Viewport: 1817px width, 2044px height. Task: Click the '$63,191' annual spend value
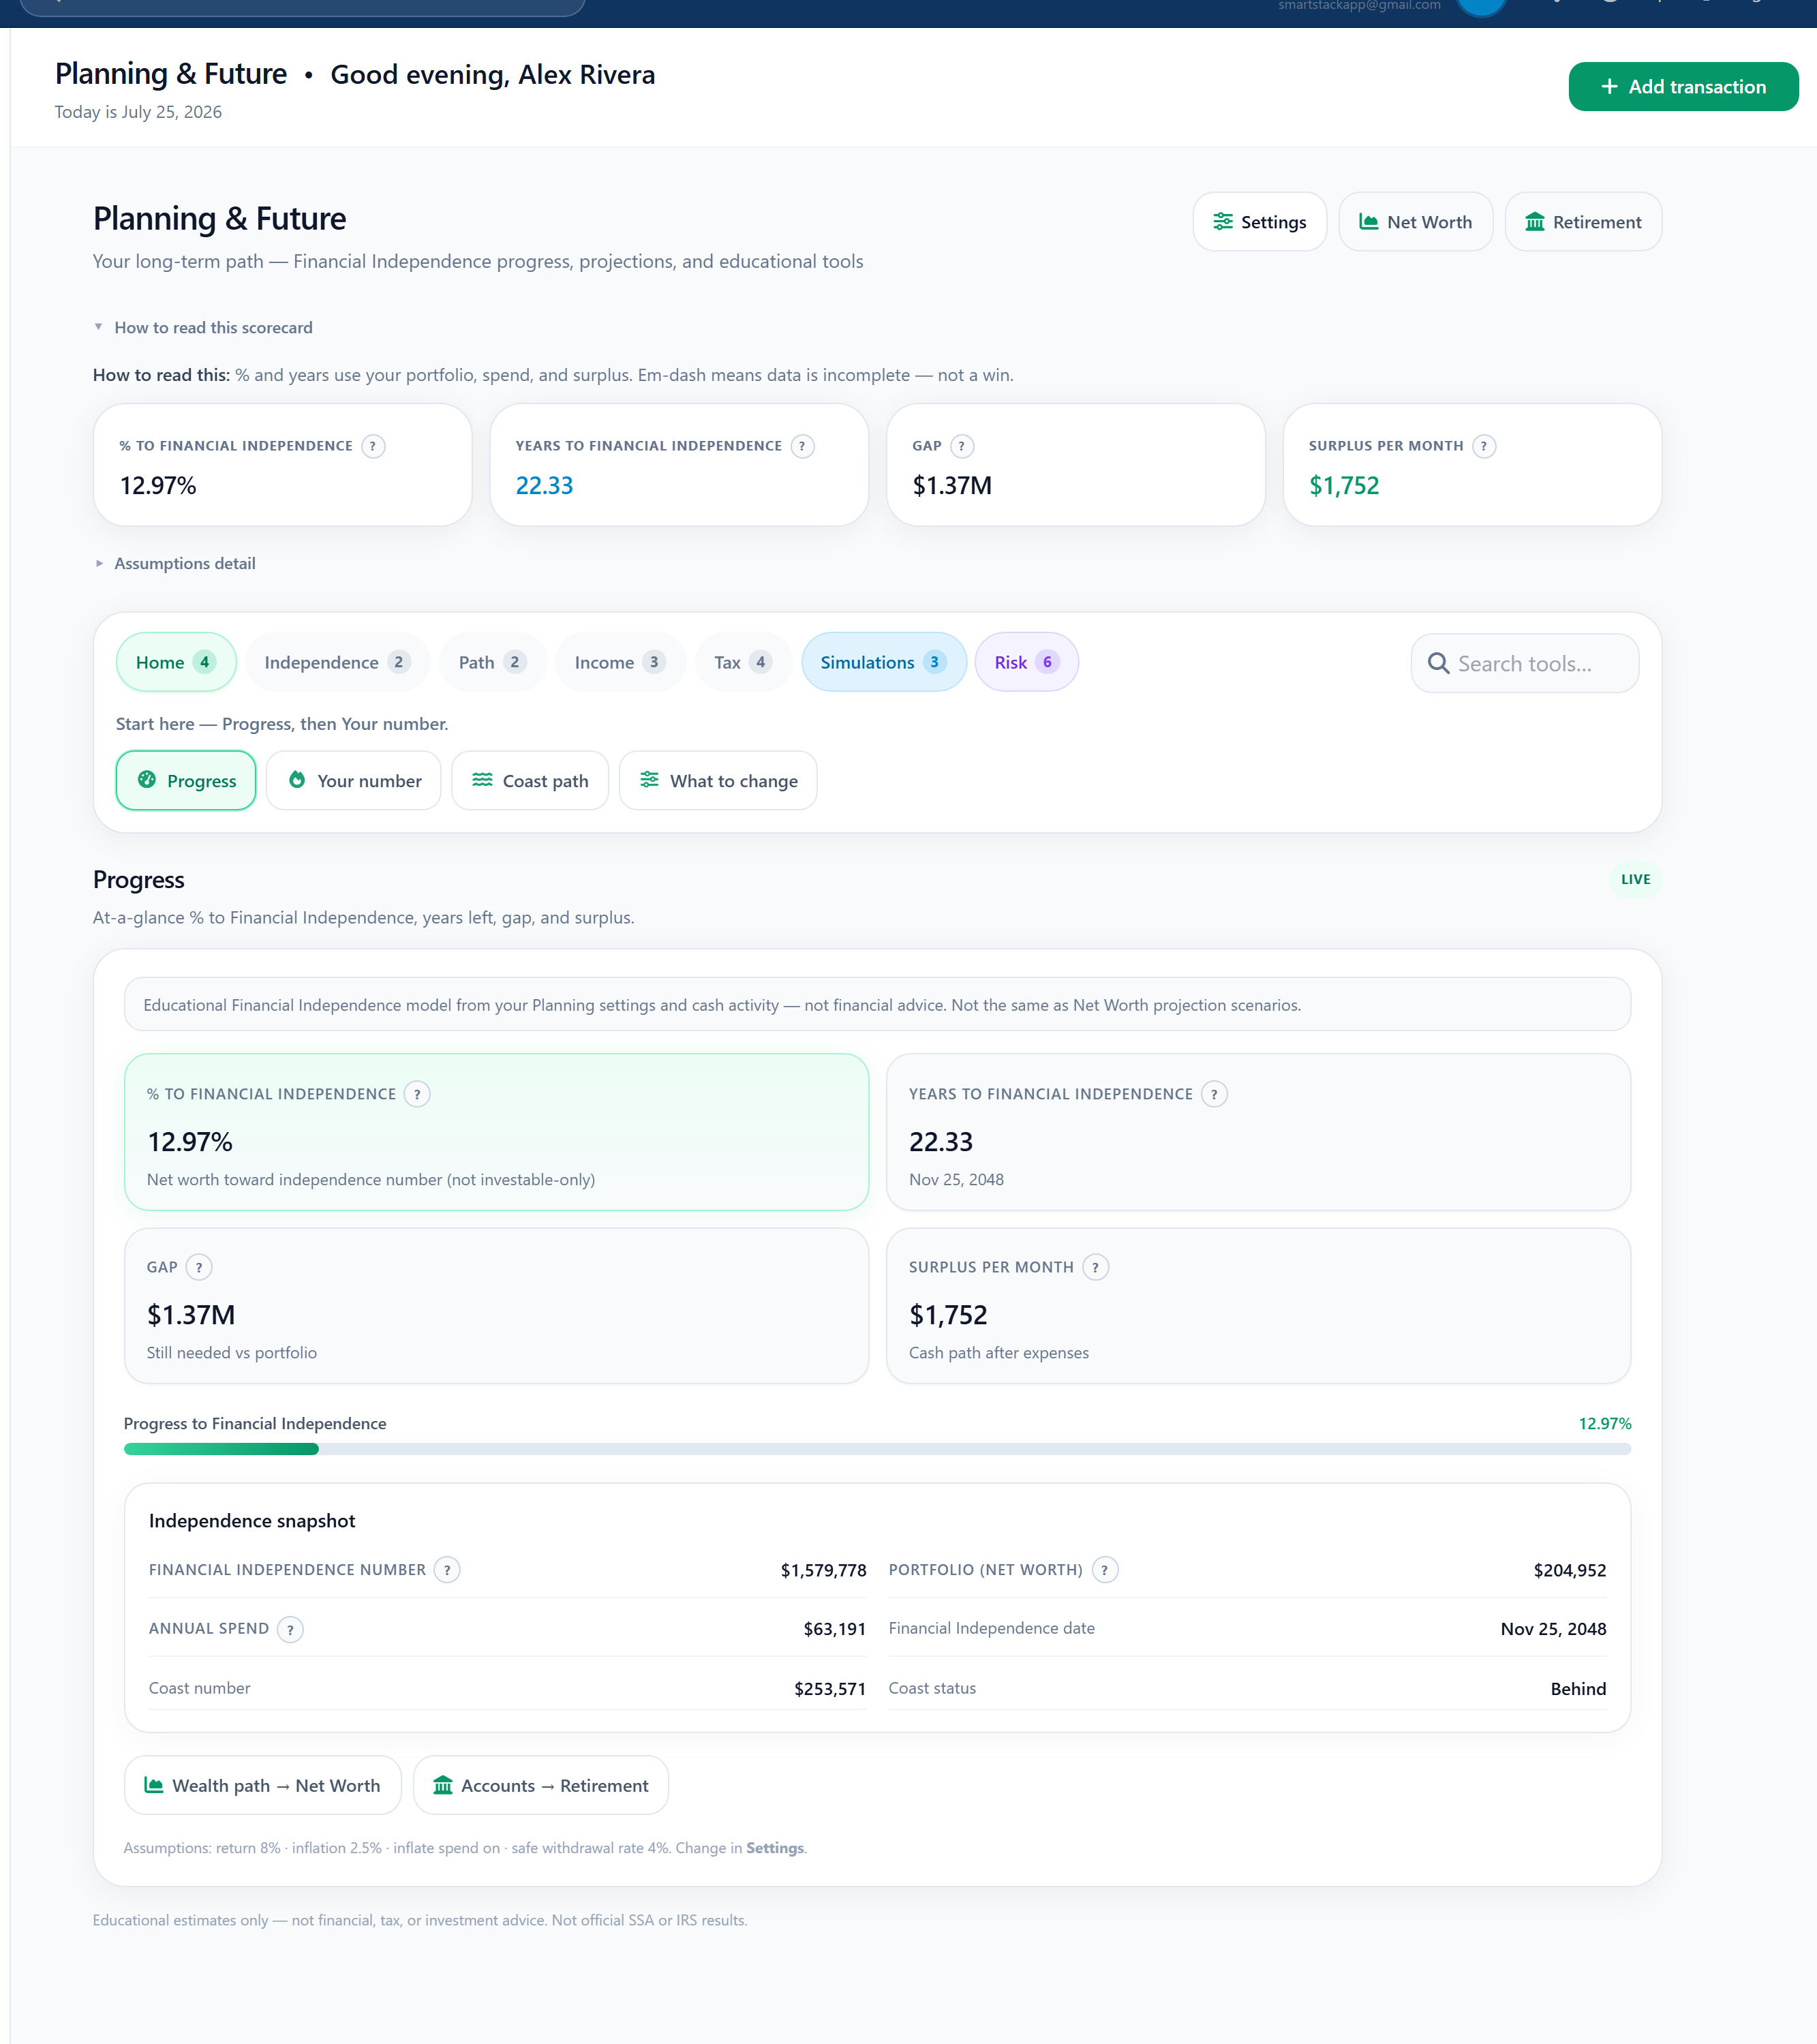[x=834, y=1630]
